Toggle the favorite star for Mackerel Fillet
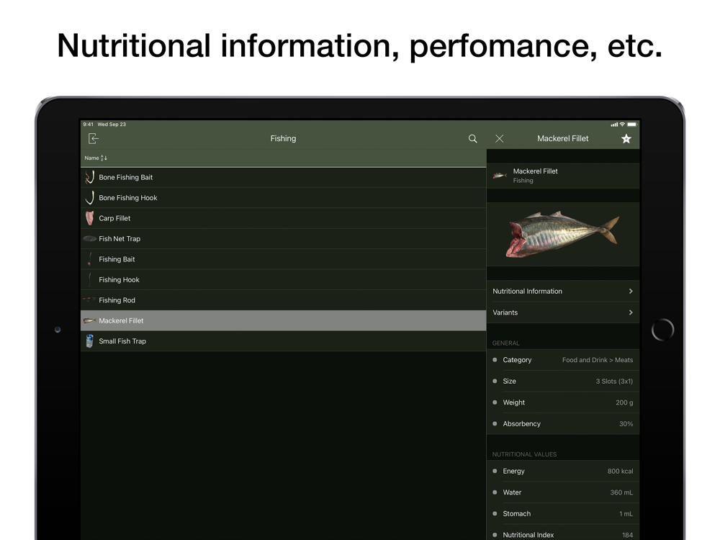The image size is (720, 540). 626,139
